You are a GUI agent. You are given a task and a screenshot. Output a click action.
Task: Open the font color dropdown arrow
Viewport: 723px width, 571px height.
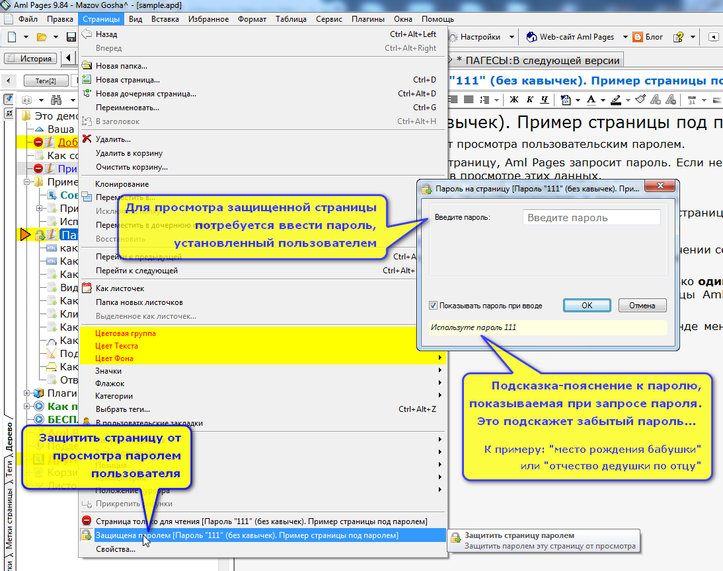click(603, 100)
